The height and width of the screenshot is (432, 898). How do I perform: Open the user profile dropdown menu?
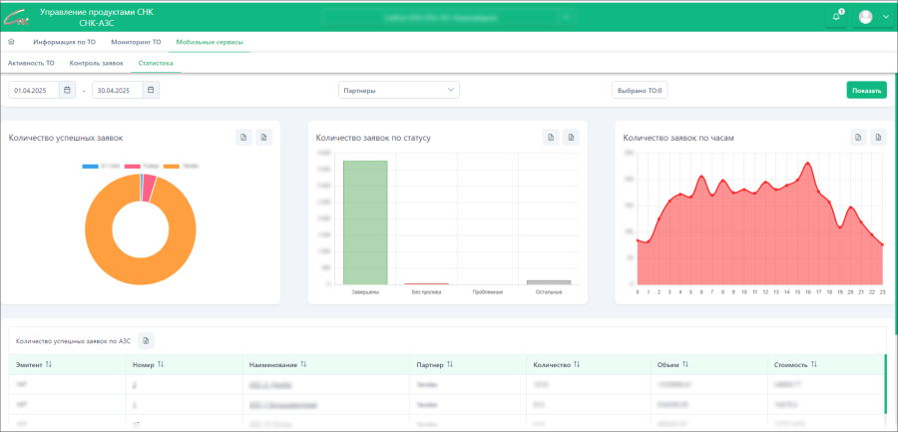coord(873,16)
